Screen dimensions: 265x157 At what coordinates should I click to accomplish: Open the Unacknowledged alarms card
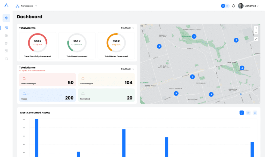coord(47,80)
